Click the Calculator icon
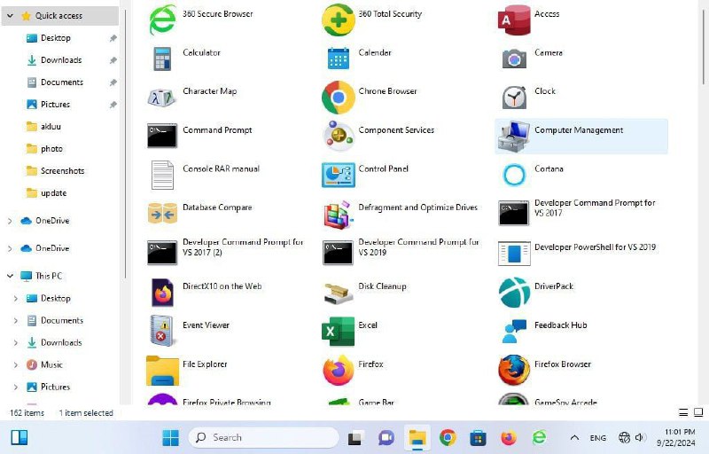 click(162, 59)
